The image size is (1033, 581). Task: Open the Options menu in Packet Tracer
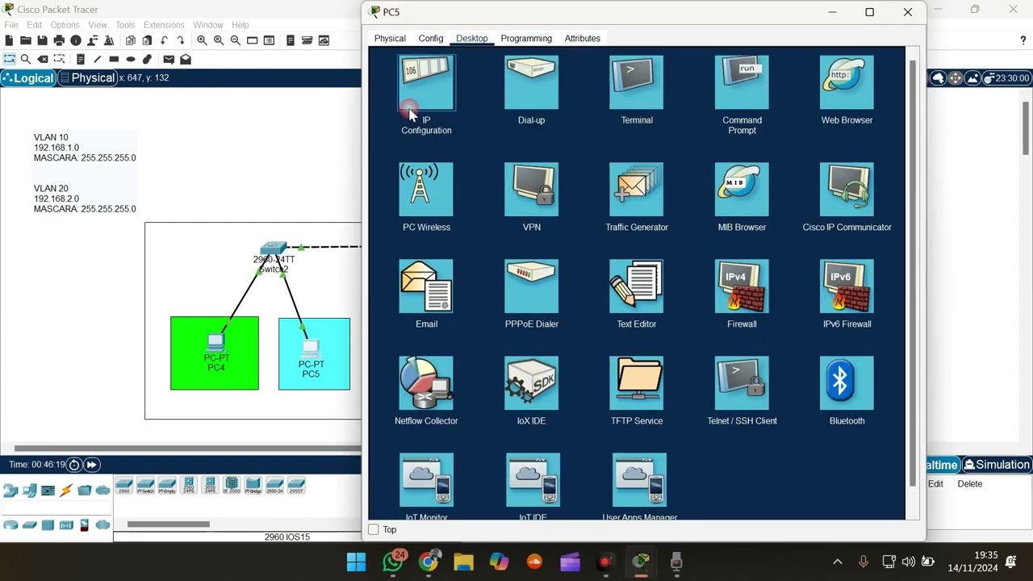65,25
